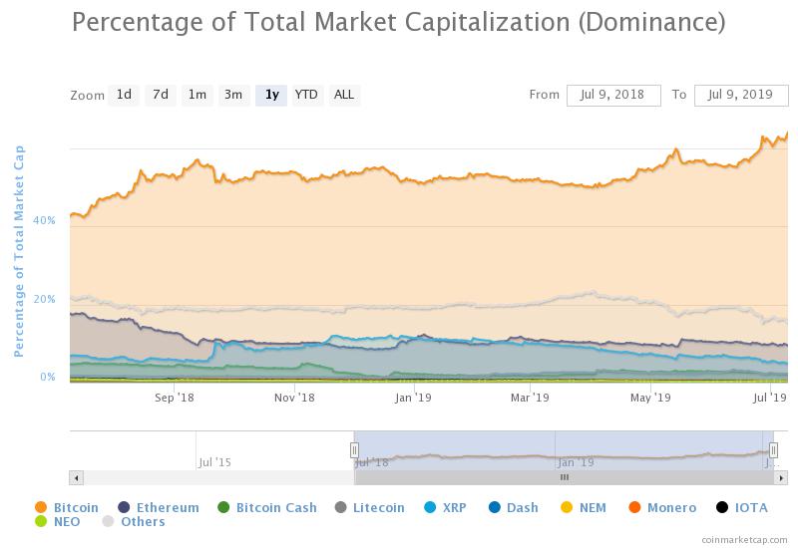Click the Monero orange legend dot
The width and height of the screenshot is (798, 548).
[x=634, y=507]
